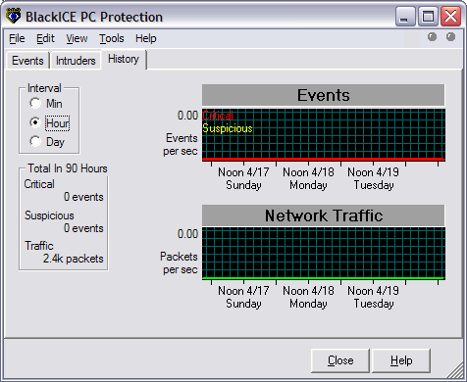
Task: Click the Total In 90 Hours label
Action: click(x=68, y=168)
